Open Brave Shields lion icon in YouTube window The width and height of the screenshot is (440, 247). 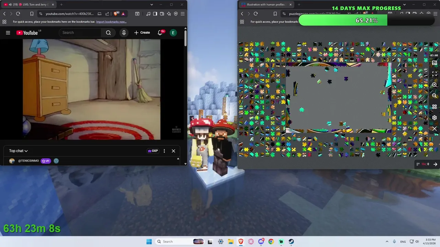116,14
